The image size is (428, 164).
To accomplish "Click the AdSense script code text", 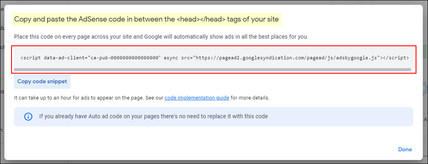I will [214, 58].
